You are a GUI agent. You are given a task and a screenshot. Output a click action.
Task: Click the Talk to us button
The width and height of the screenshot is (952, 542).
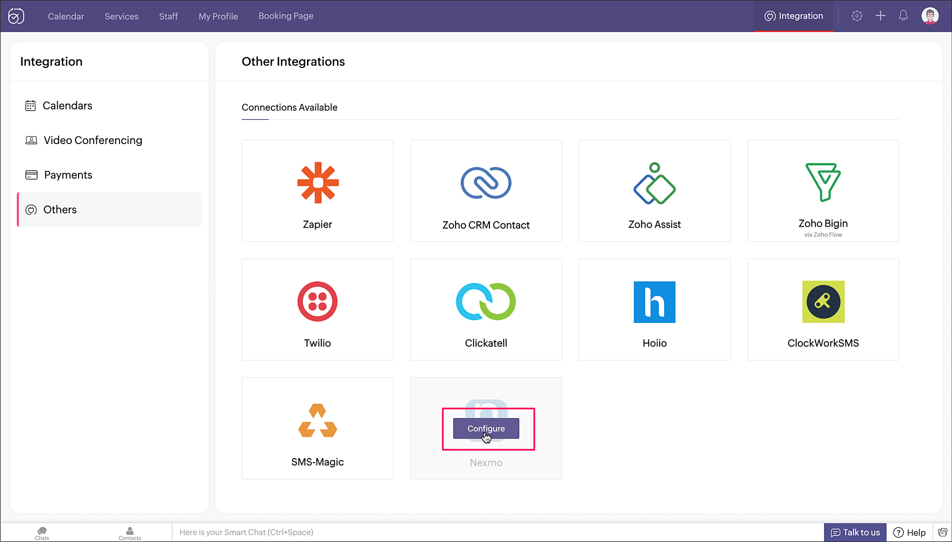point(855,532)
